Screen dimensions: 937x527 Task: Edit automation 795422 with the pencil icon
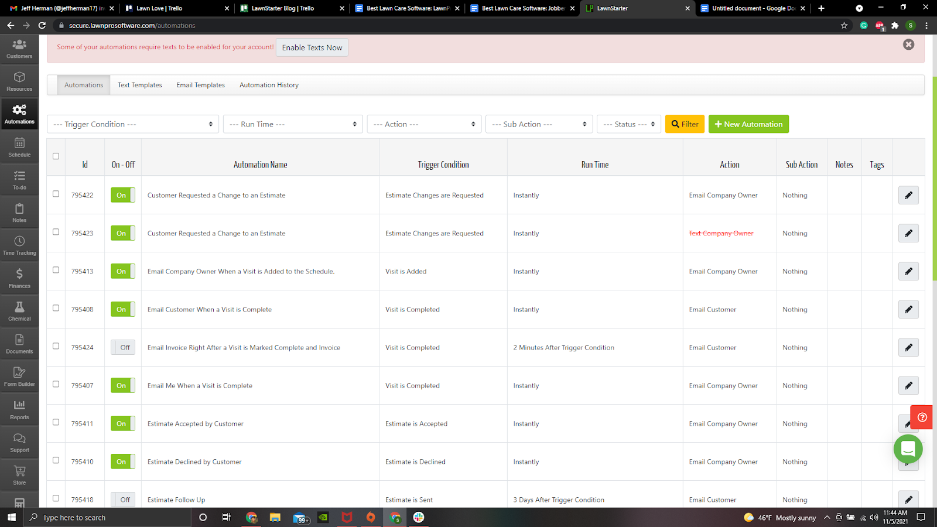point(908,195)
